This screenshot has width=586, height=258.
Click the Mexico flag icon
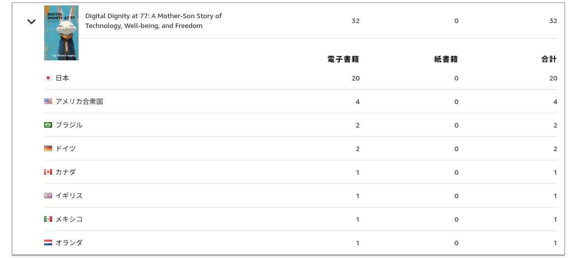click(x=48, y=219)
